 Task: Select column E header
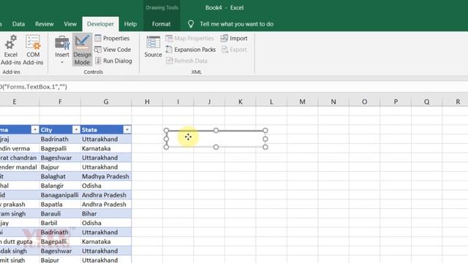tap(15, 102)
